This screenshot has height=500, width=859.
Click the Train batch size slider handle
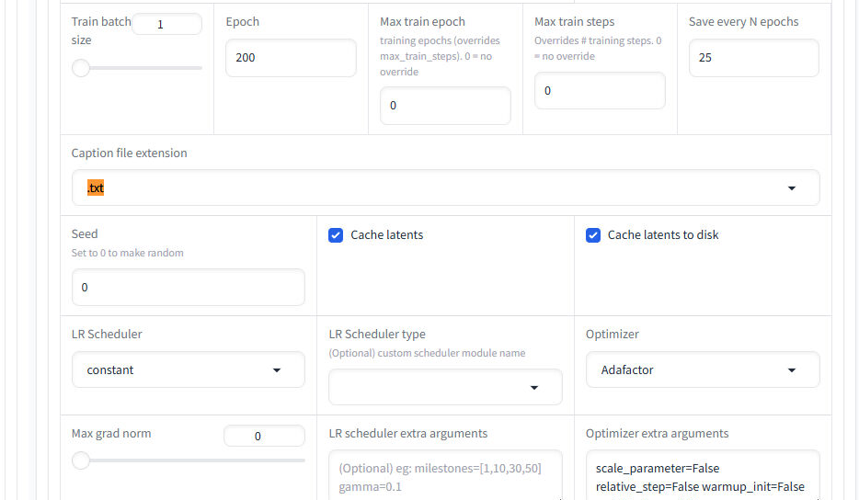point(81,68)
